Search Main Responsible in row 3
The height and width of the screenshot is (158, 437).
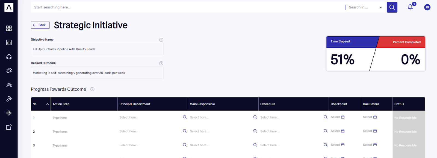[255, 145]
